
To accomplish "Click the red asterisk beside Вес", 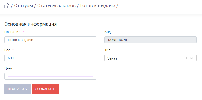I will (13, 50).
